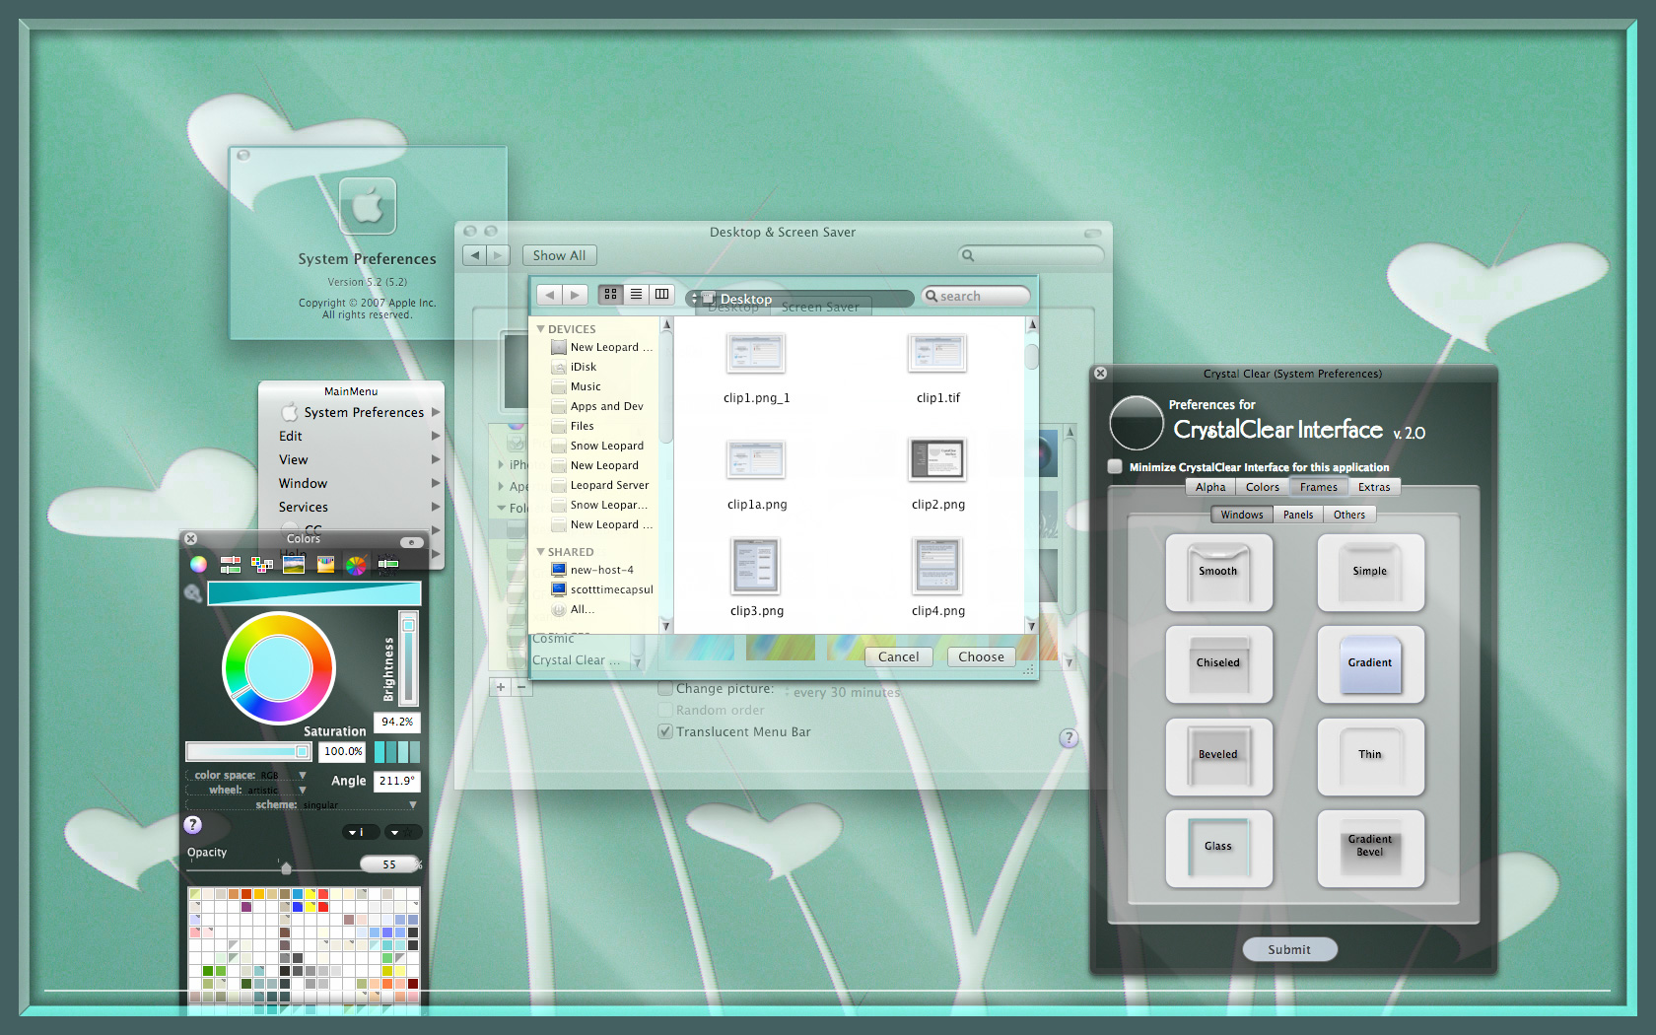Choose the Smooth window frame style
The image size is (1656, 1035).
(x=1219, y=573)
